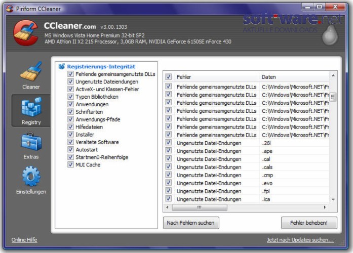Select the Einstellungen tab label

coord(31,192)
